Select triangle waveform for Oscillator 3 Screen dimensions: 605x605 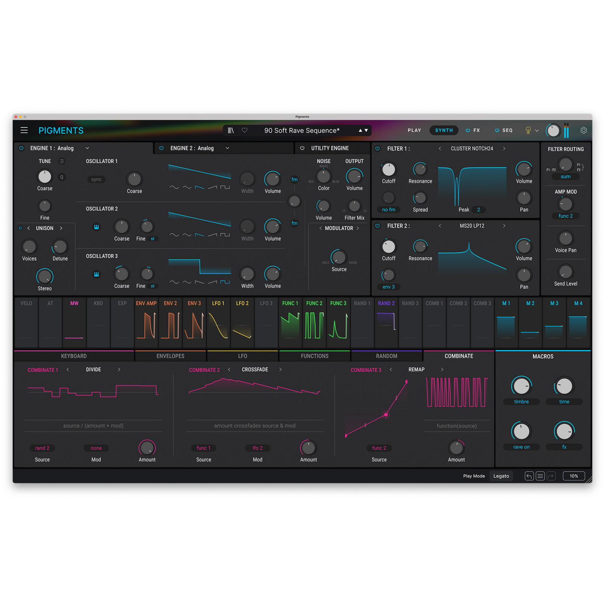(x=187, y=282)
